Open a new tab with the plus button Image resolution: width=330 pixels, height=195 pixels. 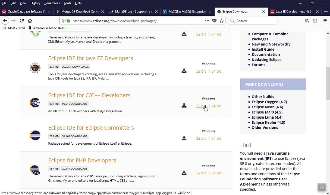pos(326,11)
